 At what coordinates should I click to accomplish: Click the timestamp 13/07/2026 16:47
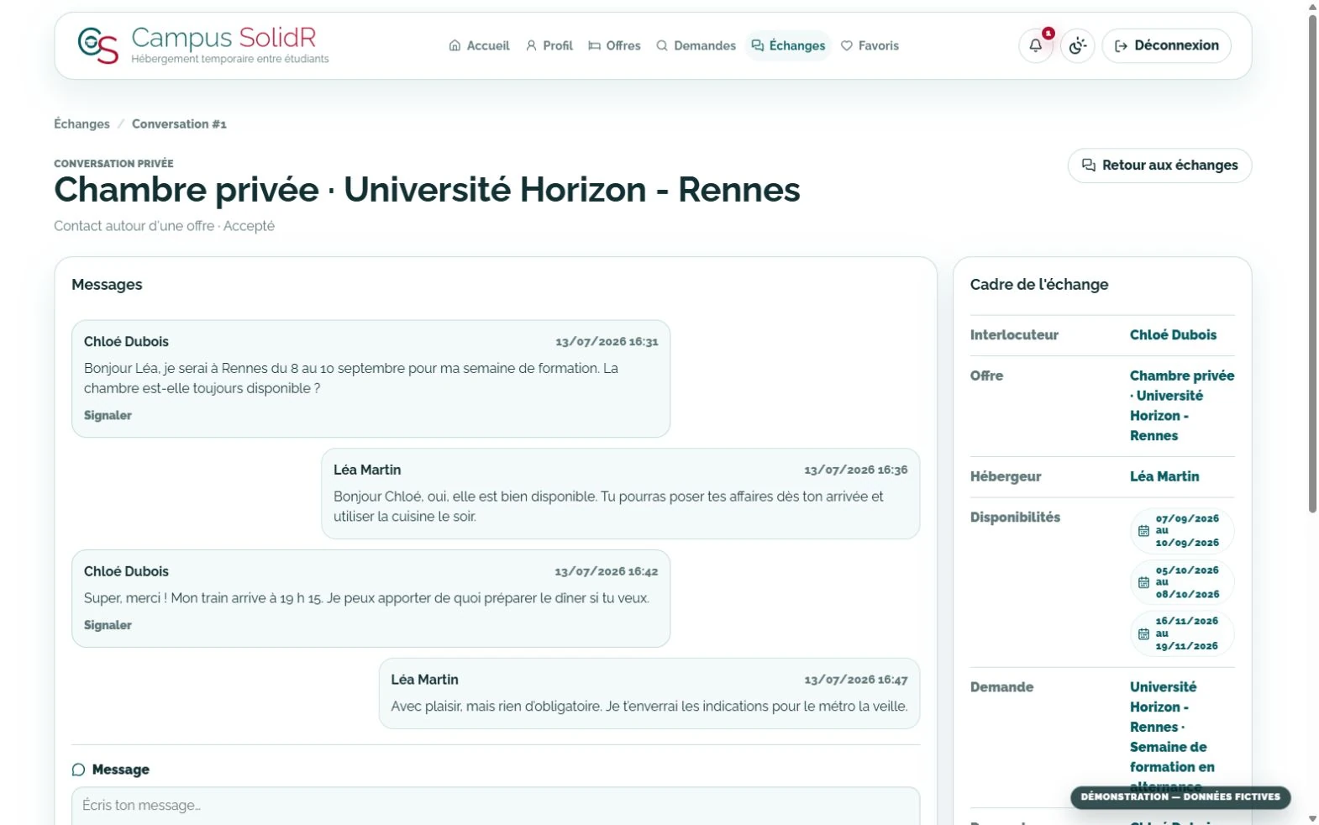pyautogui.click(x=855, y=680)
